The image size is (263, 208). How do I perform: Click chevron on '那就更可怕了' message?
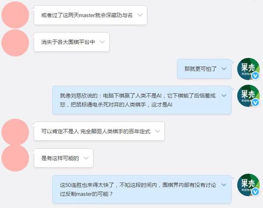click(224, 69)
